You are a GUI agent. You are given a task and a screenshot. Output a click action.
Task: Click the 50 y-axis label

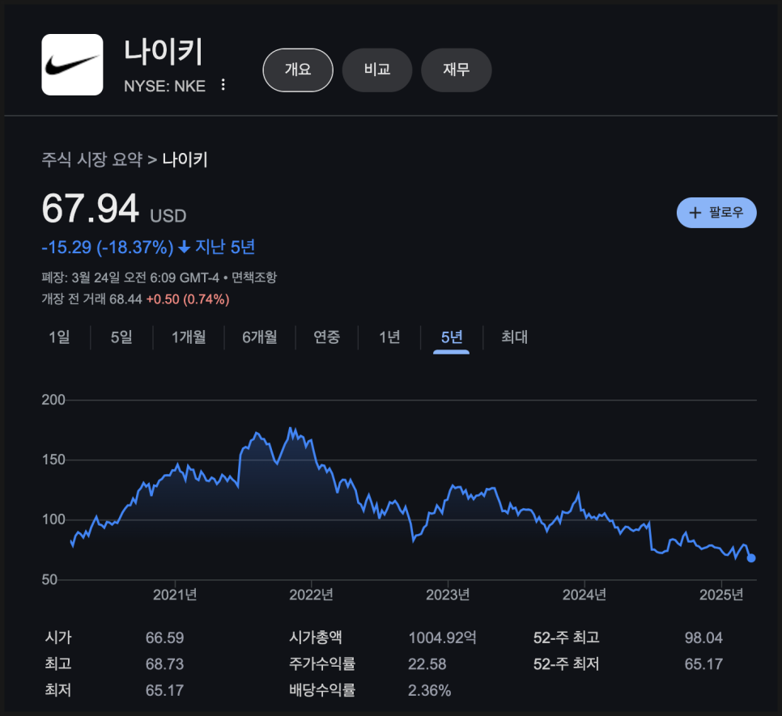click(49, 579)
